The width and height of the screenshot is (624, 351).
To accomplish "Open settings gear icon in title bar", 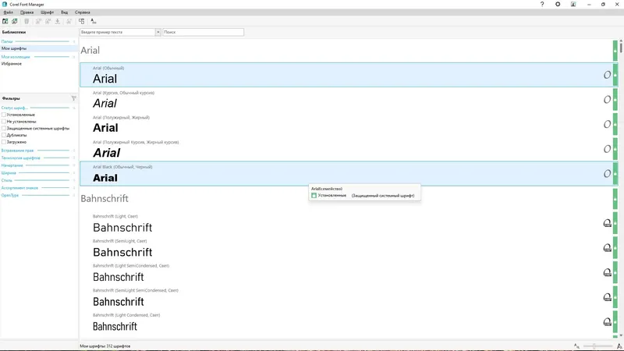I will [x=558, y=4].
